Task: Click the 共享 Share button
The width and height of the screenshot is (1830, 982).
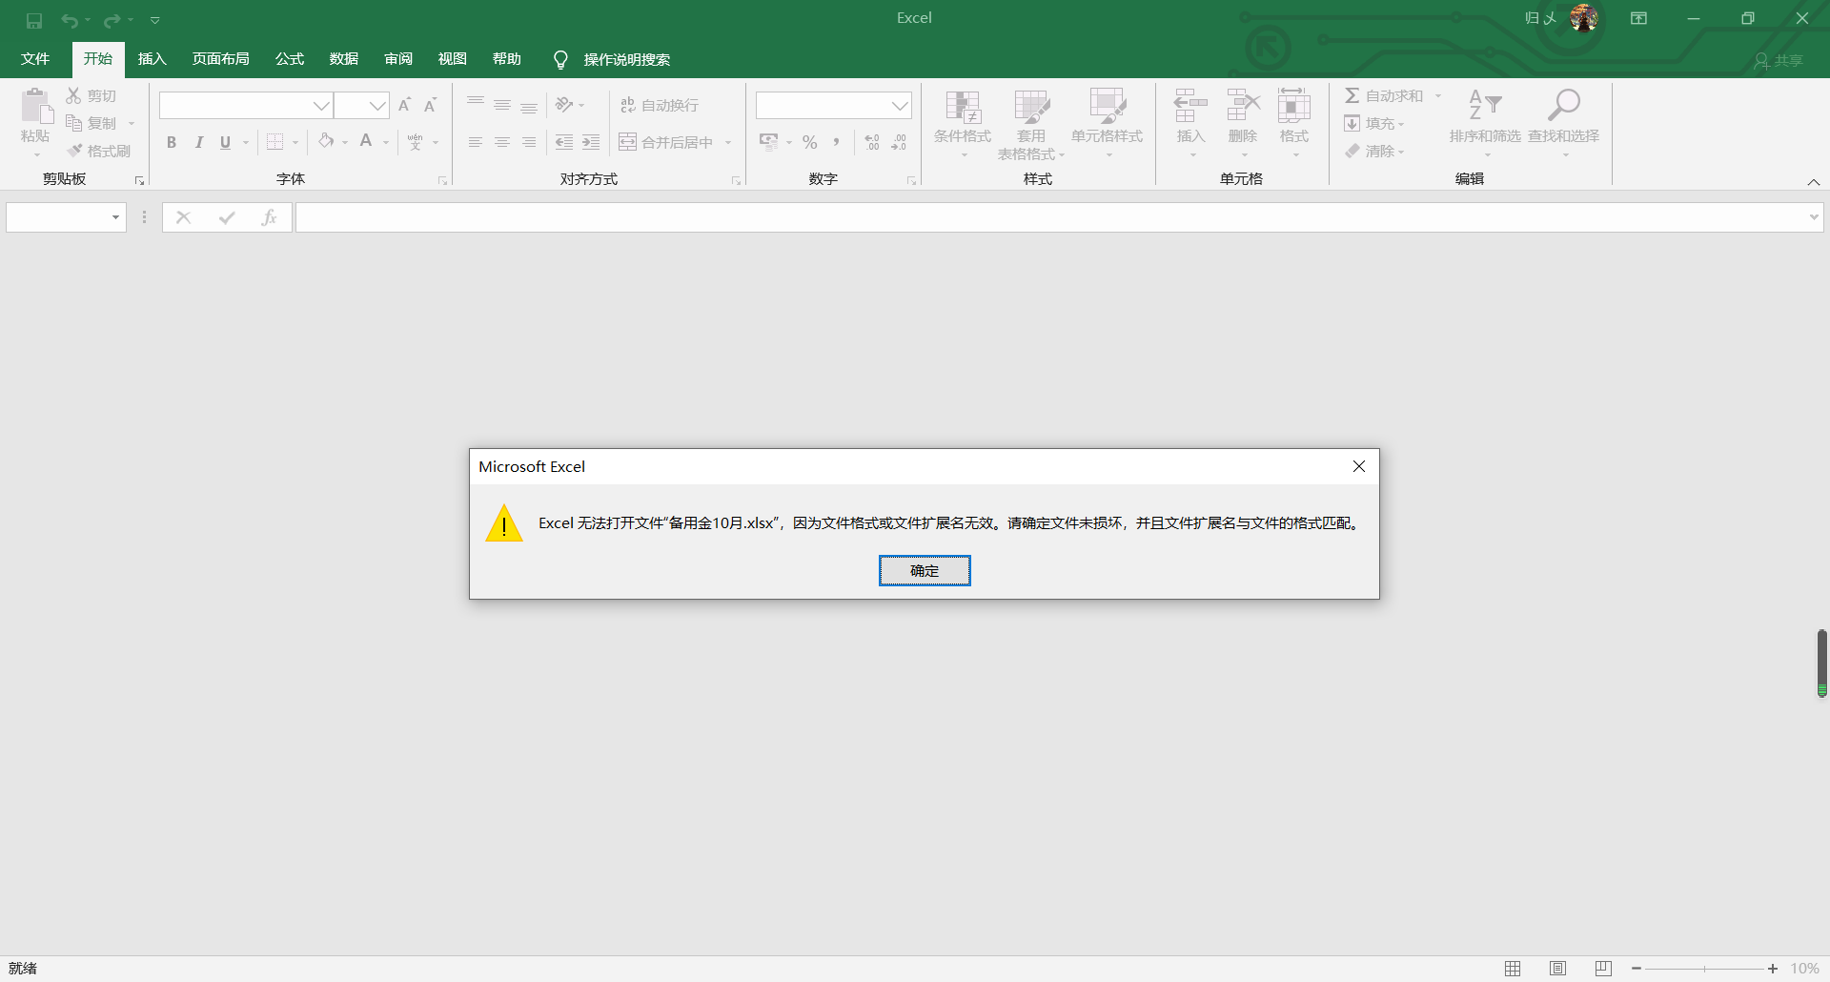Action: coord(1779,61)
